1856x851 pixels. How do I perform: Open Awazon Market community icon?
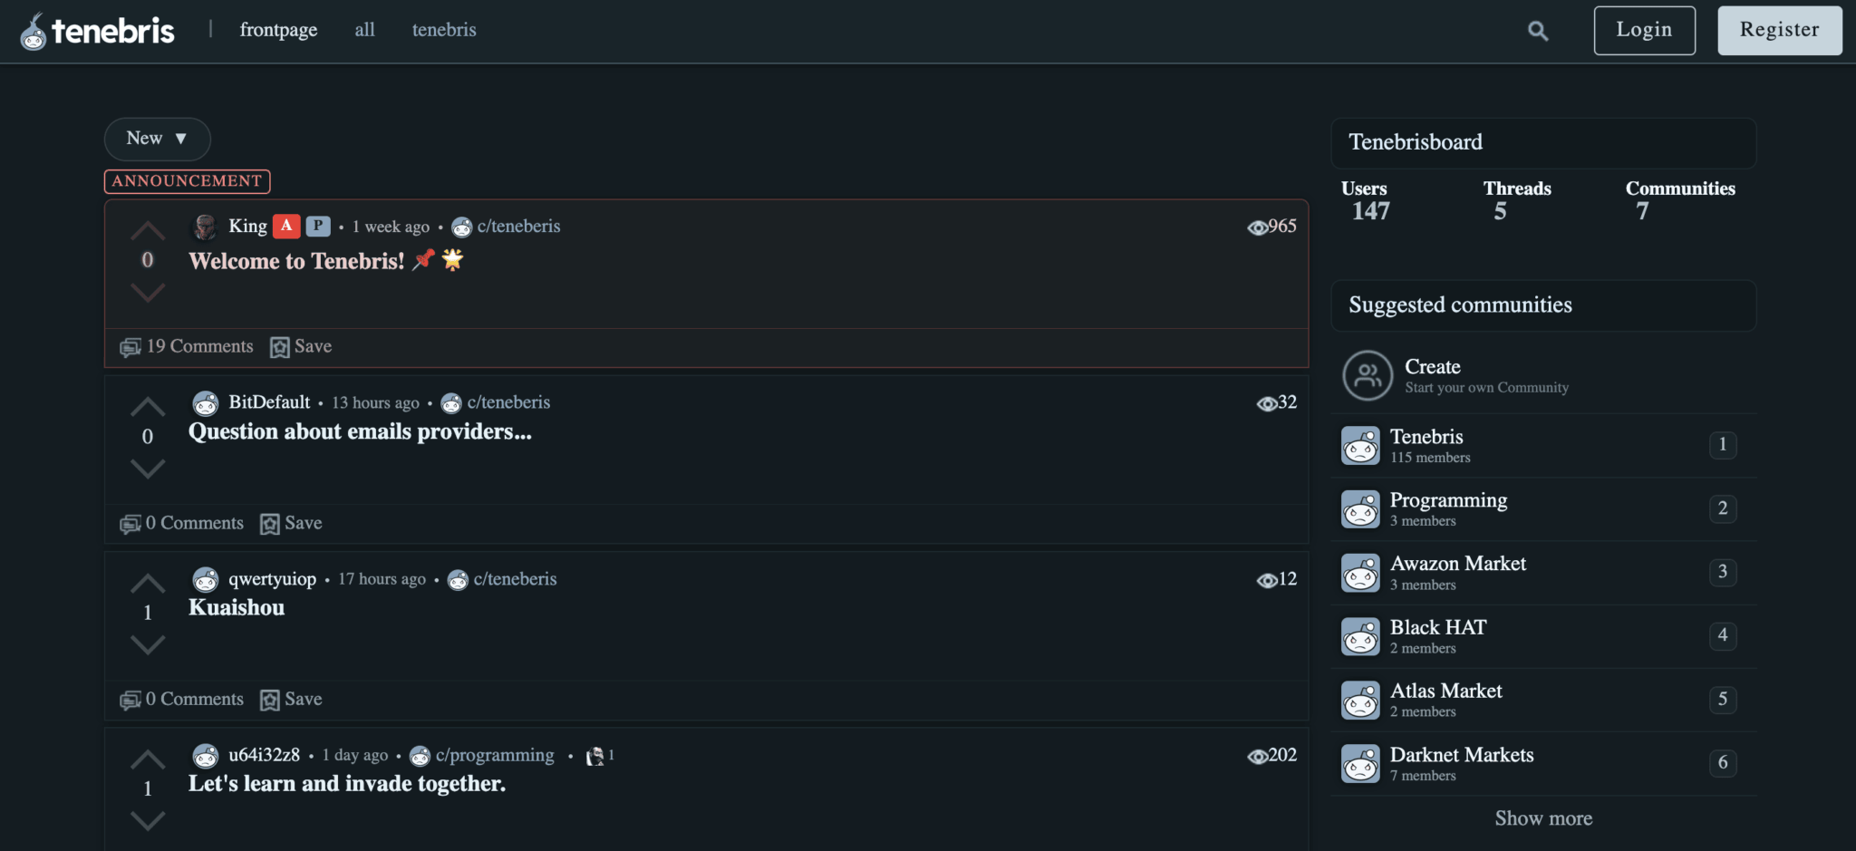[x=1360, y=573]
